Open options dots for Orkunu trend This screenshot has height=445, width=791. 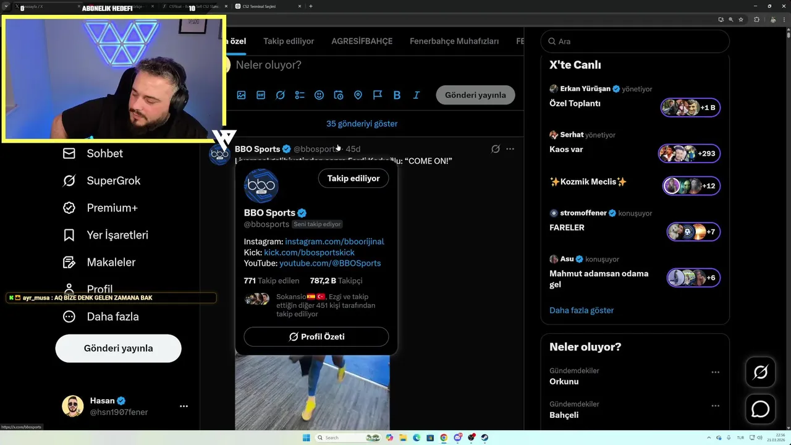(x=715, y=372)
